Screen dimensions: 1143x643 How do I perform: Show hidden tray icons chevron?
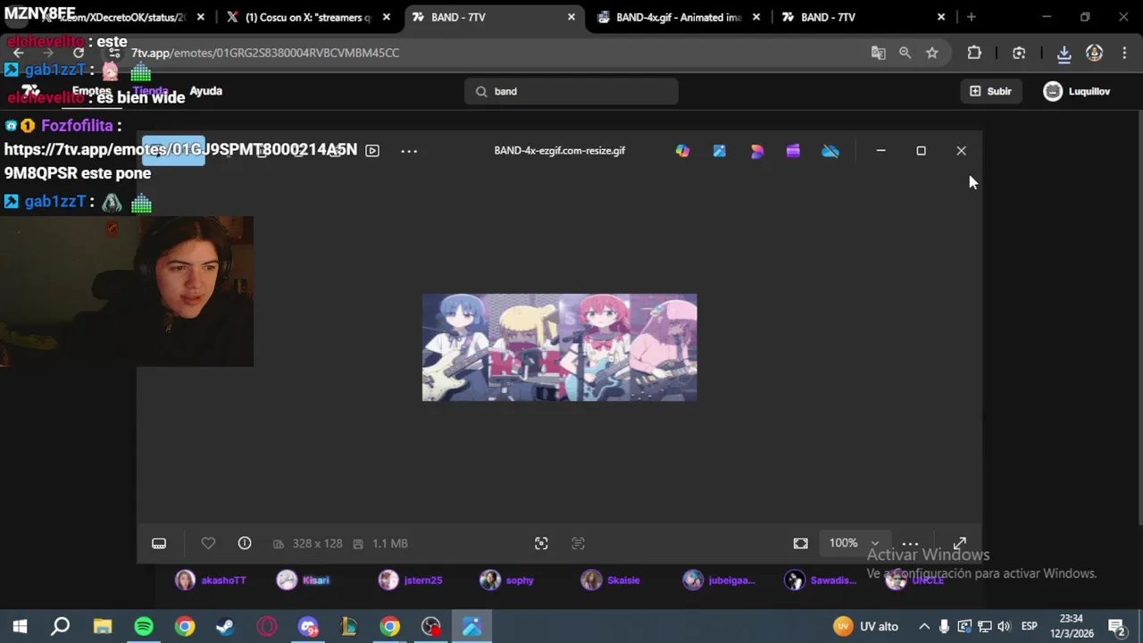tap(924, 626)
